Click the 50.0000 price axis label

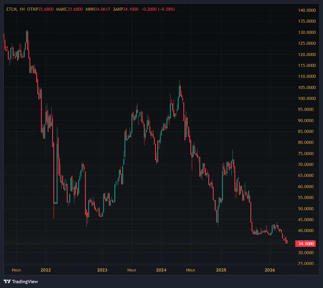click(x=306, y=209)
